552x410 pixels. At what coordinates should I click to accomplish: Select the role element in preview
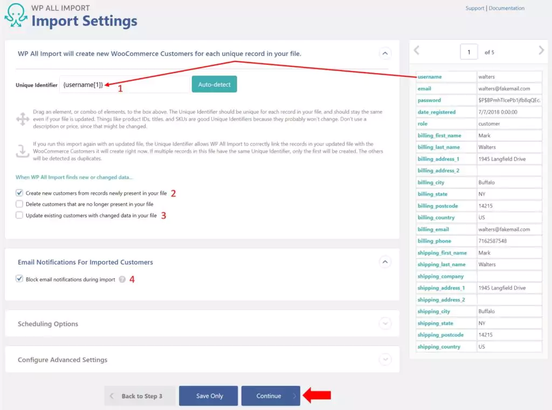click(423, 124)
